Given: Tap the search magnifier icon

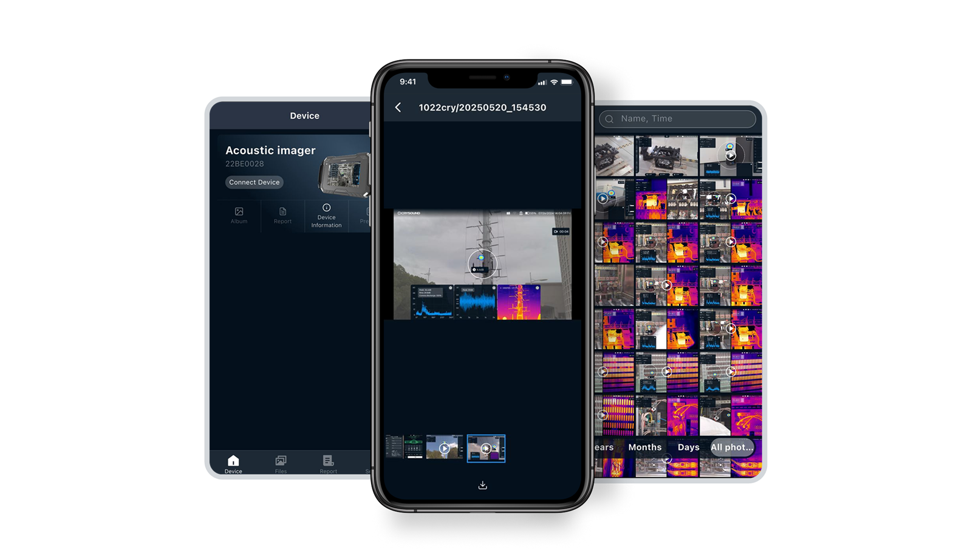Looking at the screenshot, I should [x=609, y=119].
